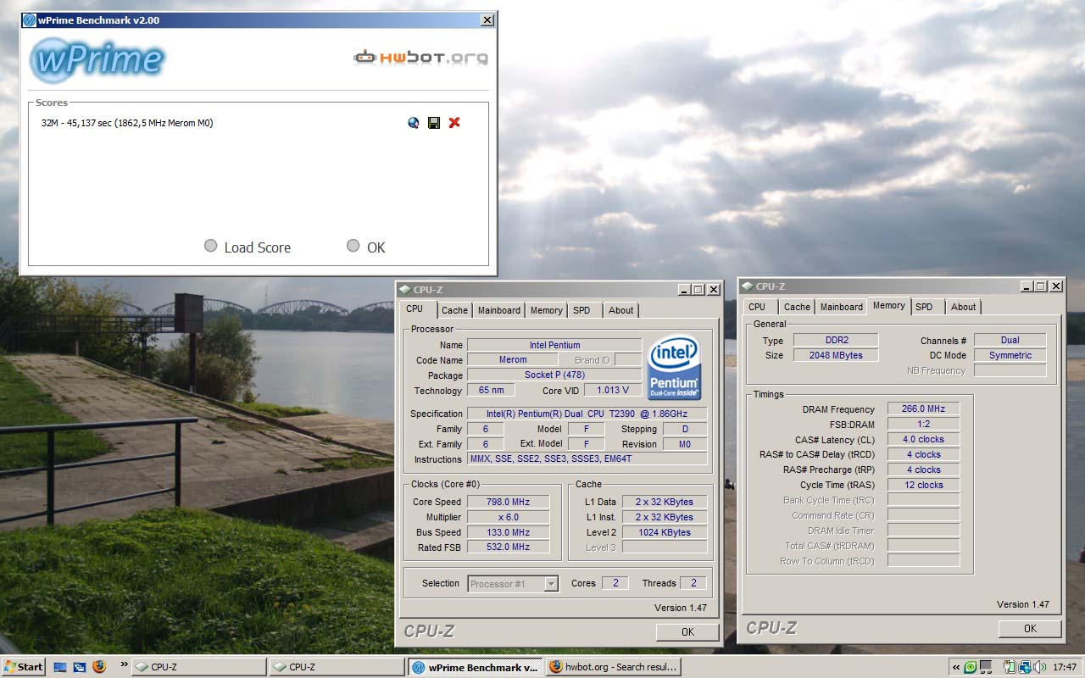
Task: Launch Firefox from quick launch bar
Action: coord(99,667)
